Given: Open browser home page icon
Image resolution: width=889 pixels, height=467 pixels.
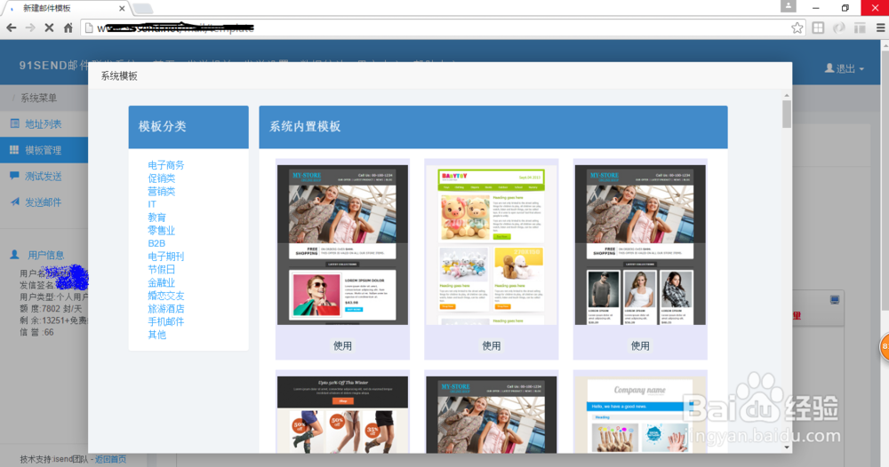Looking at the screenshot, I should (x=68, y=28).
